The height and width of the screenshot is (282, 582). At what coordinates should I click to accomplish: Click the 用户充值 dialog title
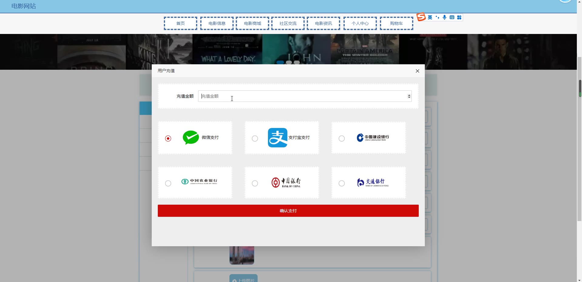[x=166, y=71]
